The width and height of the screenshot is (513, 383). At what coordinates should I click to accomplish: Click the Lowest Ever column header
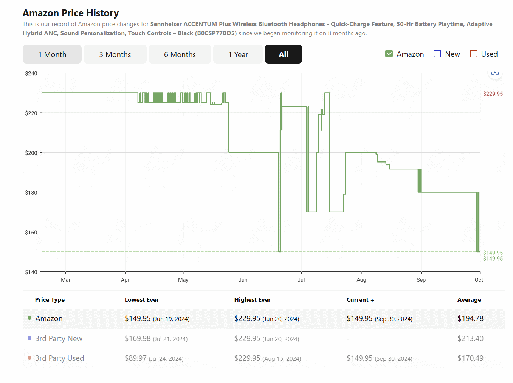[x=142, y=299]
